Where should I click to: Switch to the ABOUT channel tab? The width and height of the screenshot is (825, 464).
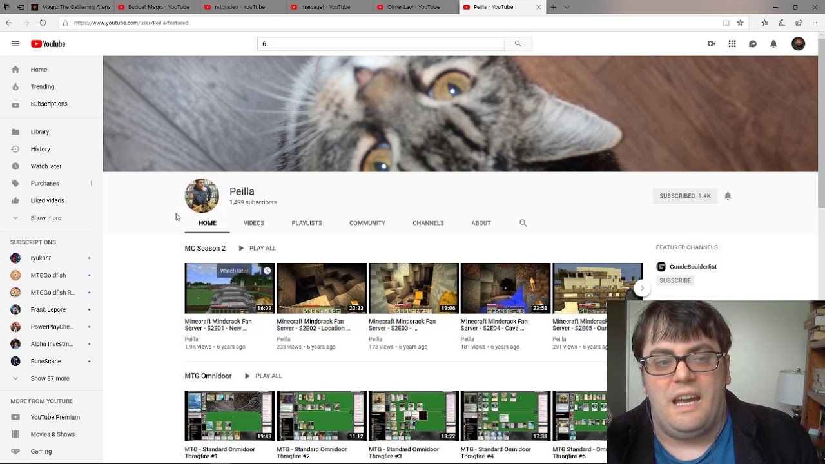click(481, 223)
